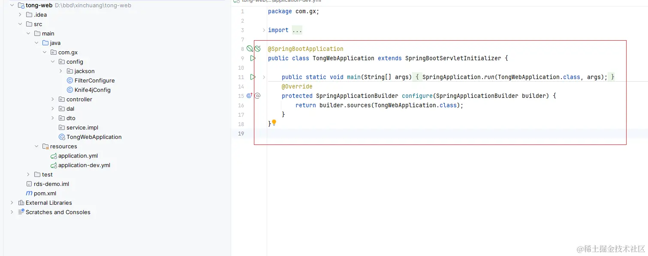
Task: Select Knife4jConfig in project tree
Action: (x=92, y=90)
